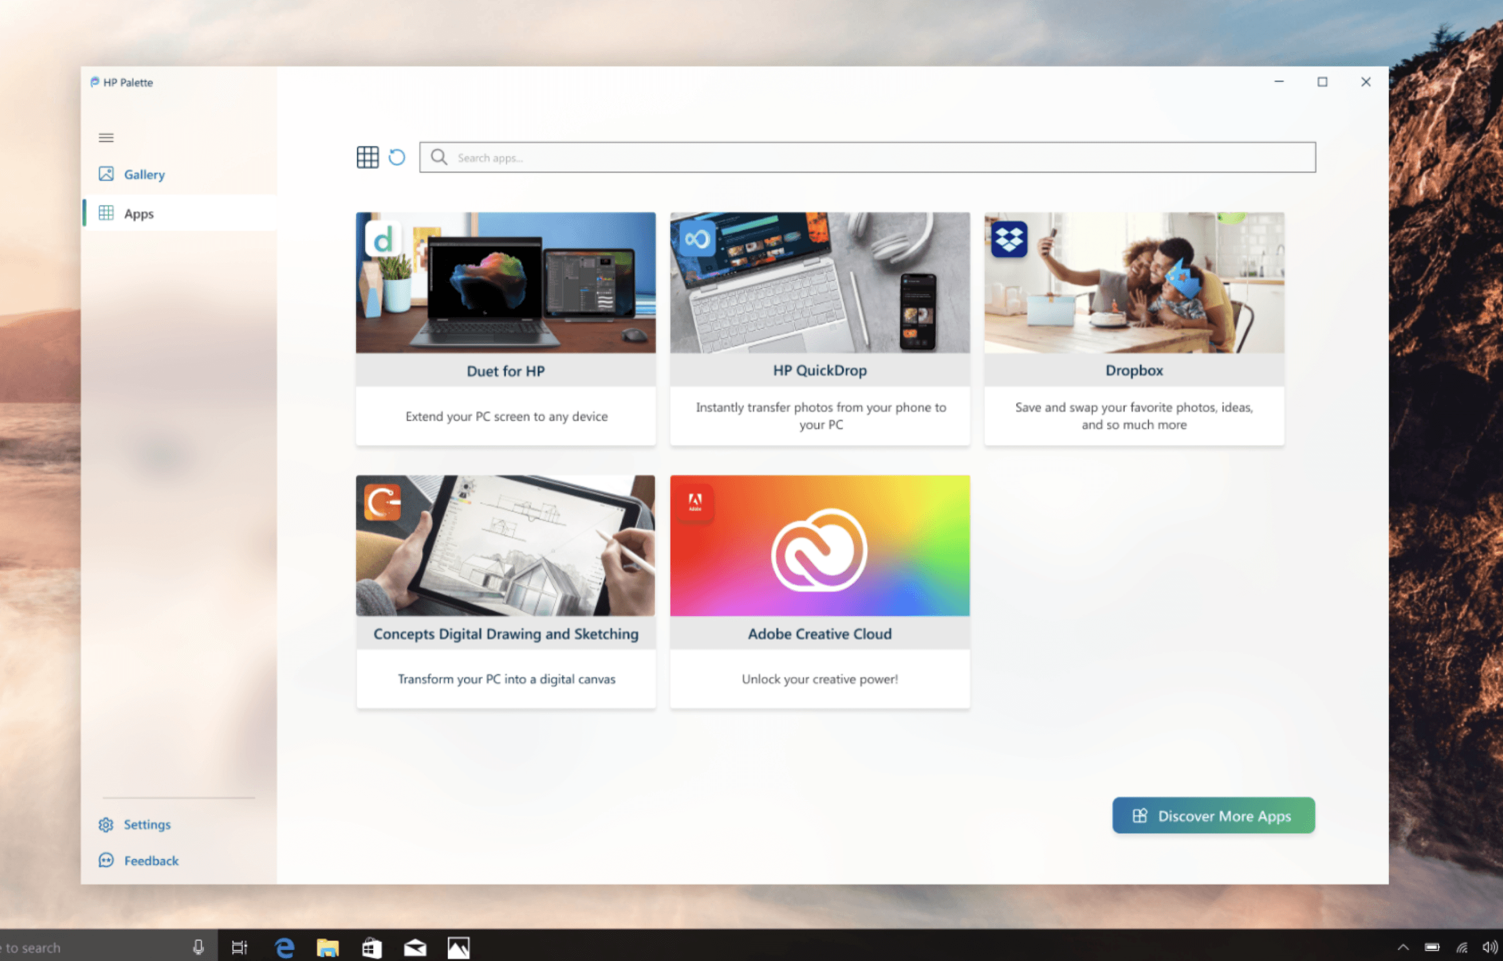Click the QuickDrop infinity icon
The width and height of the screenshot is (1503, 961).
(697, 239)
